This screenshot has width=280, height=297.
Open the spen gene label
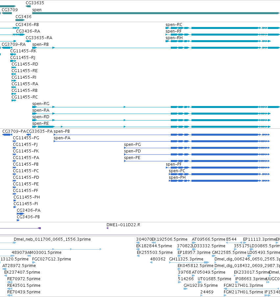[x=37, y=10]
